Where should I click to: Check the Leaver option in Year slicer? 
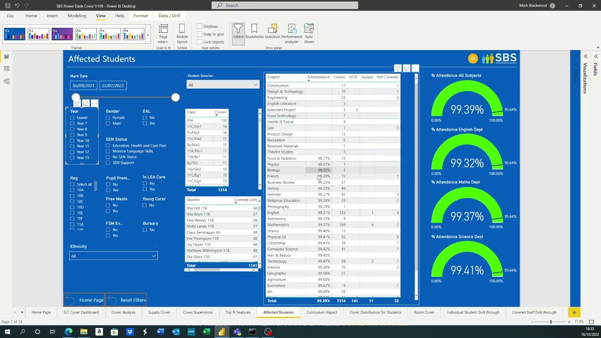tap(72, 118)
